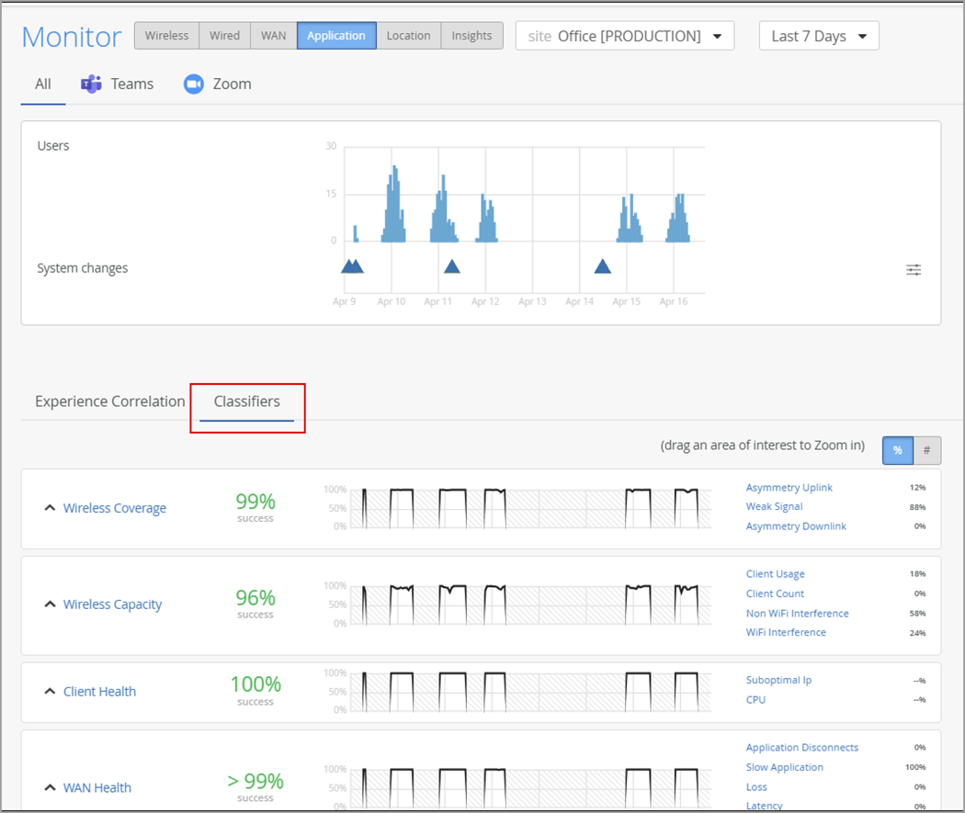Open the Last 7 Days time range dropdown
This screenshot has height=813, width=965.
coord(818,36)
